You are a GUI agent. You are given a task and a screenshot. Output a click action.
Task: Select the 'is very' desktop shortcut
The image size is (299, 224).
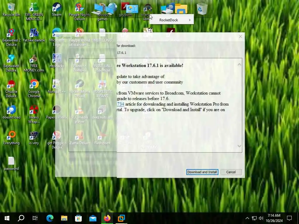point(34,138)
